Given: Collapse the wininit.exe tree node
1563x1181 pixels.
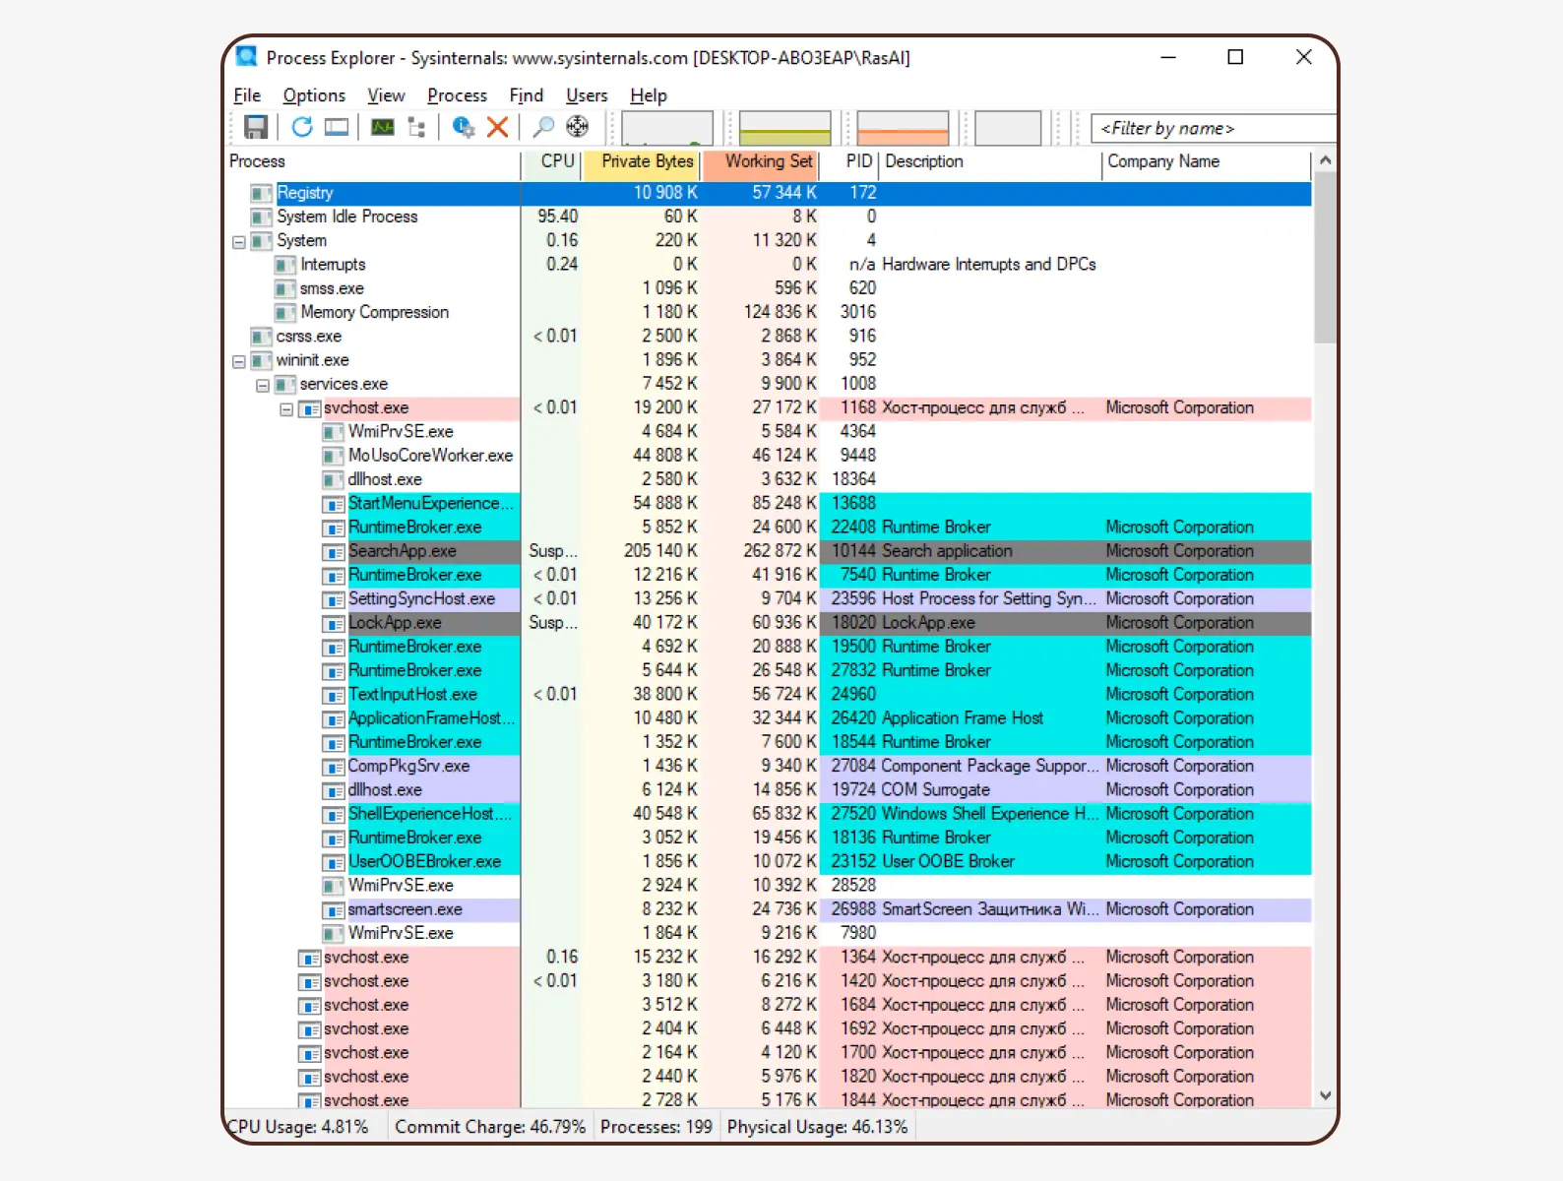Looking at the screenshot, I should [238, 361].
